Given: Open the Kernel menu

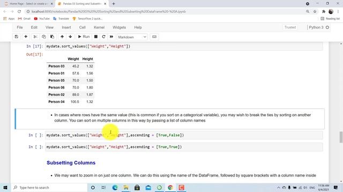Looking at the screenshot, I should [99, 27].
